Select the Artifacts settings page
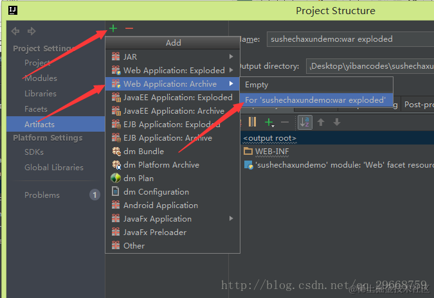 pos(56,124)
